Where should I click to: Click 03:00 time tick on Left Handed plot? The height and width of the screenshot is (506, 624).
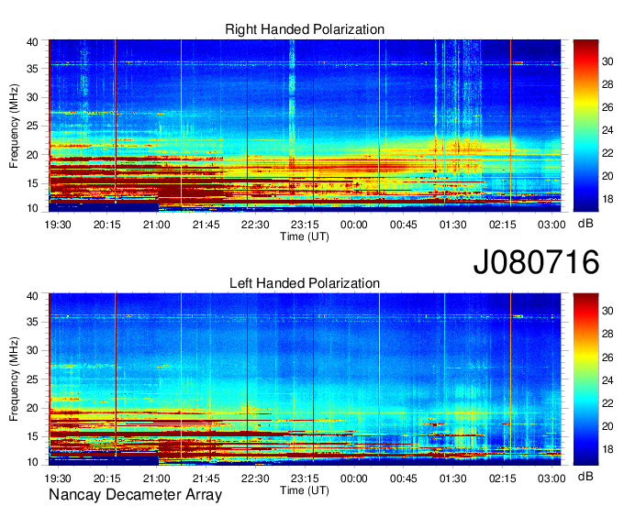coord(552,478)
